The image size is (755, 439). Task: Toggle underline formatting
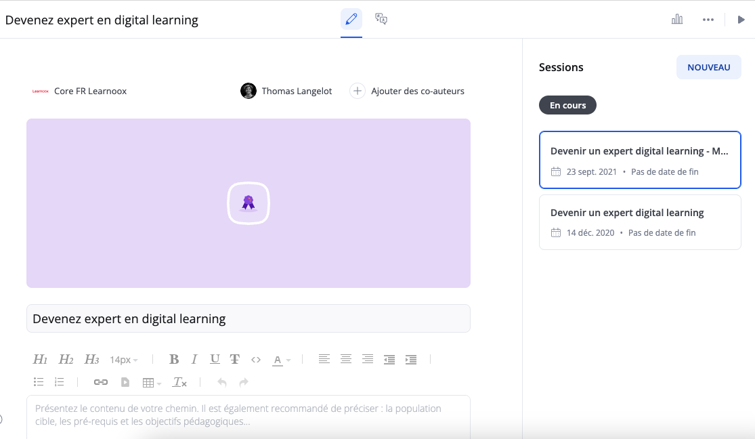[x=215, y=360]
